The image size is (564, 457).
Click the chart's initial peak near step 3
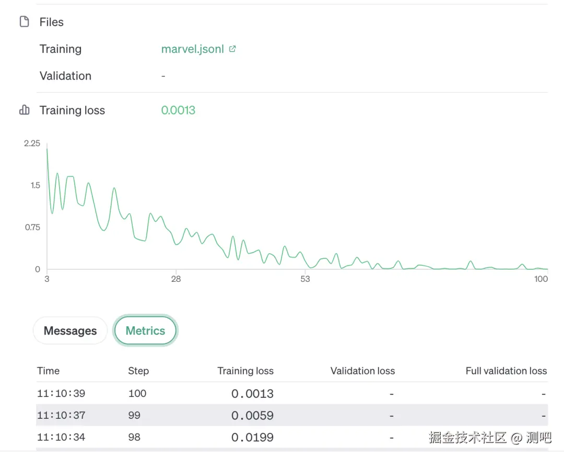[47, 148]
